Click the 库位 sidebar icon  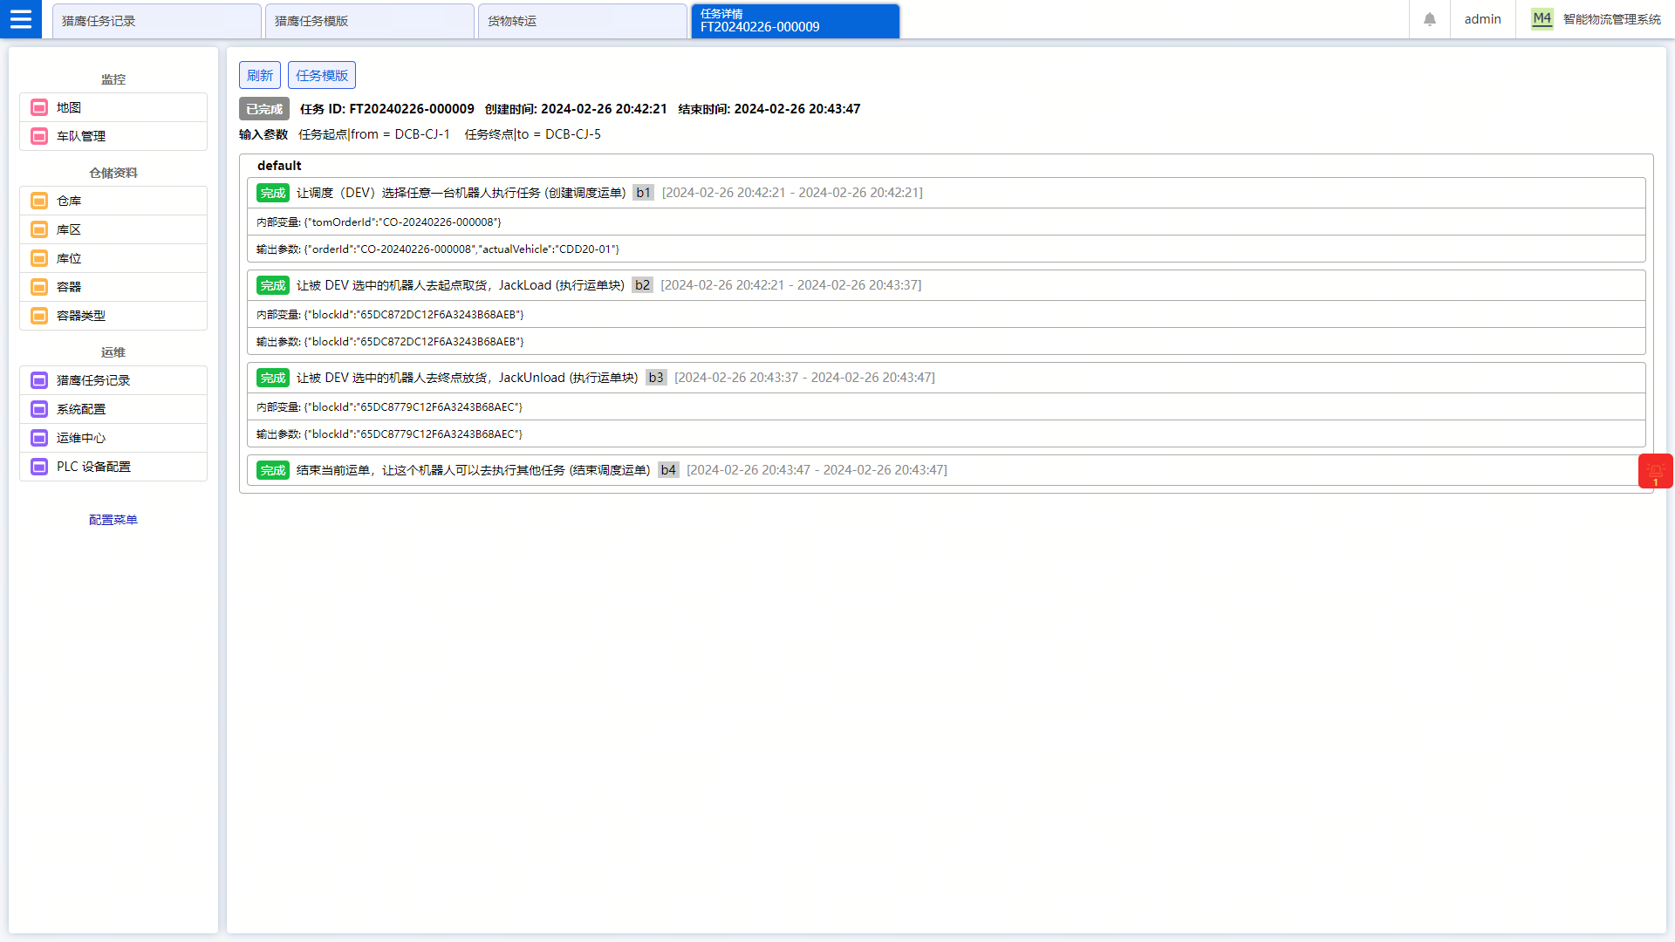click(39, 258)
